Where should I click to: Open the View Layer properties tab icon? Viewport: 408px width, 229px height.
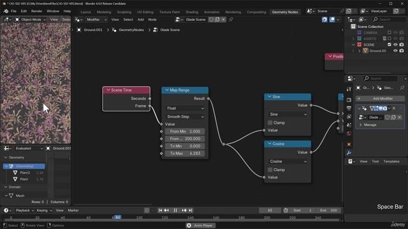349,117
